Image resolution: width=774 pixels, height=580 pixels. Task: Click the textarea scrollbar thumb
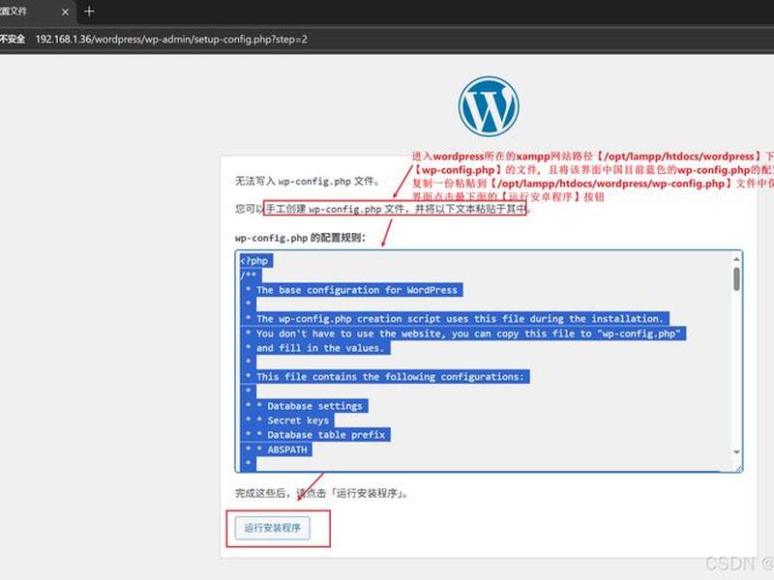736,278
